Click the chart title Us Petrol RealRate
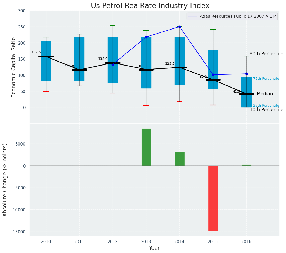This screenshot has height=253, width=286. (150, 6)
